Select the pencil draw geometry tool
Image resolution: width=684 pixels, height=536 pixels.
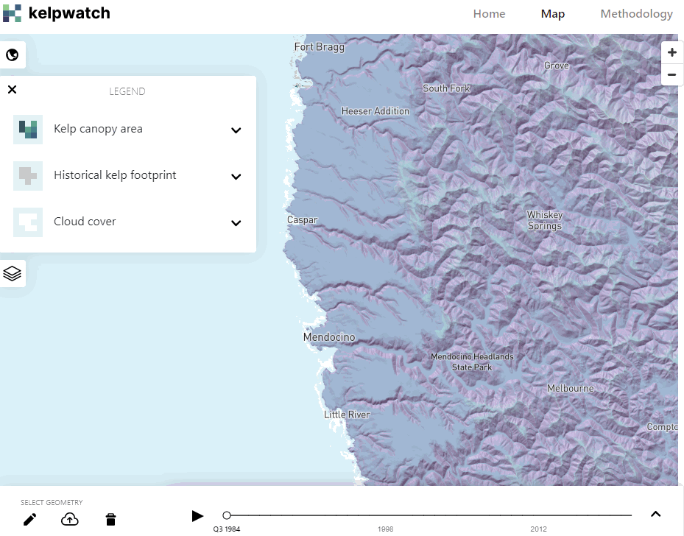[29, 519]
